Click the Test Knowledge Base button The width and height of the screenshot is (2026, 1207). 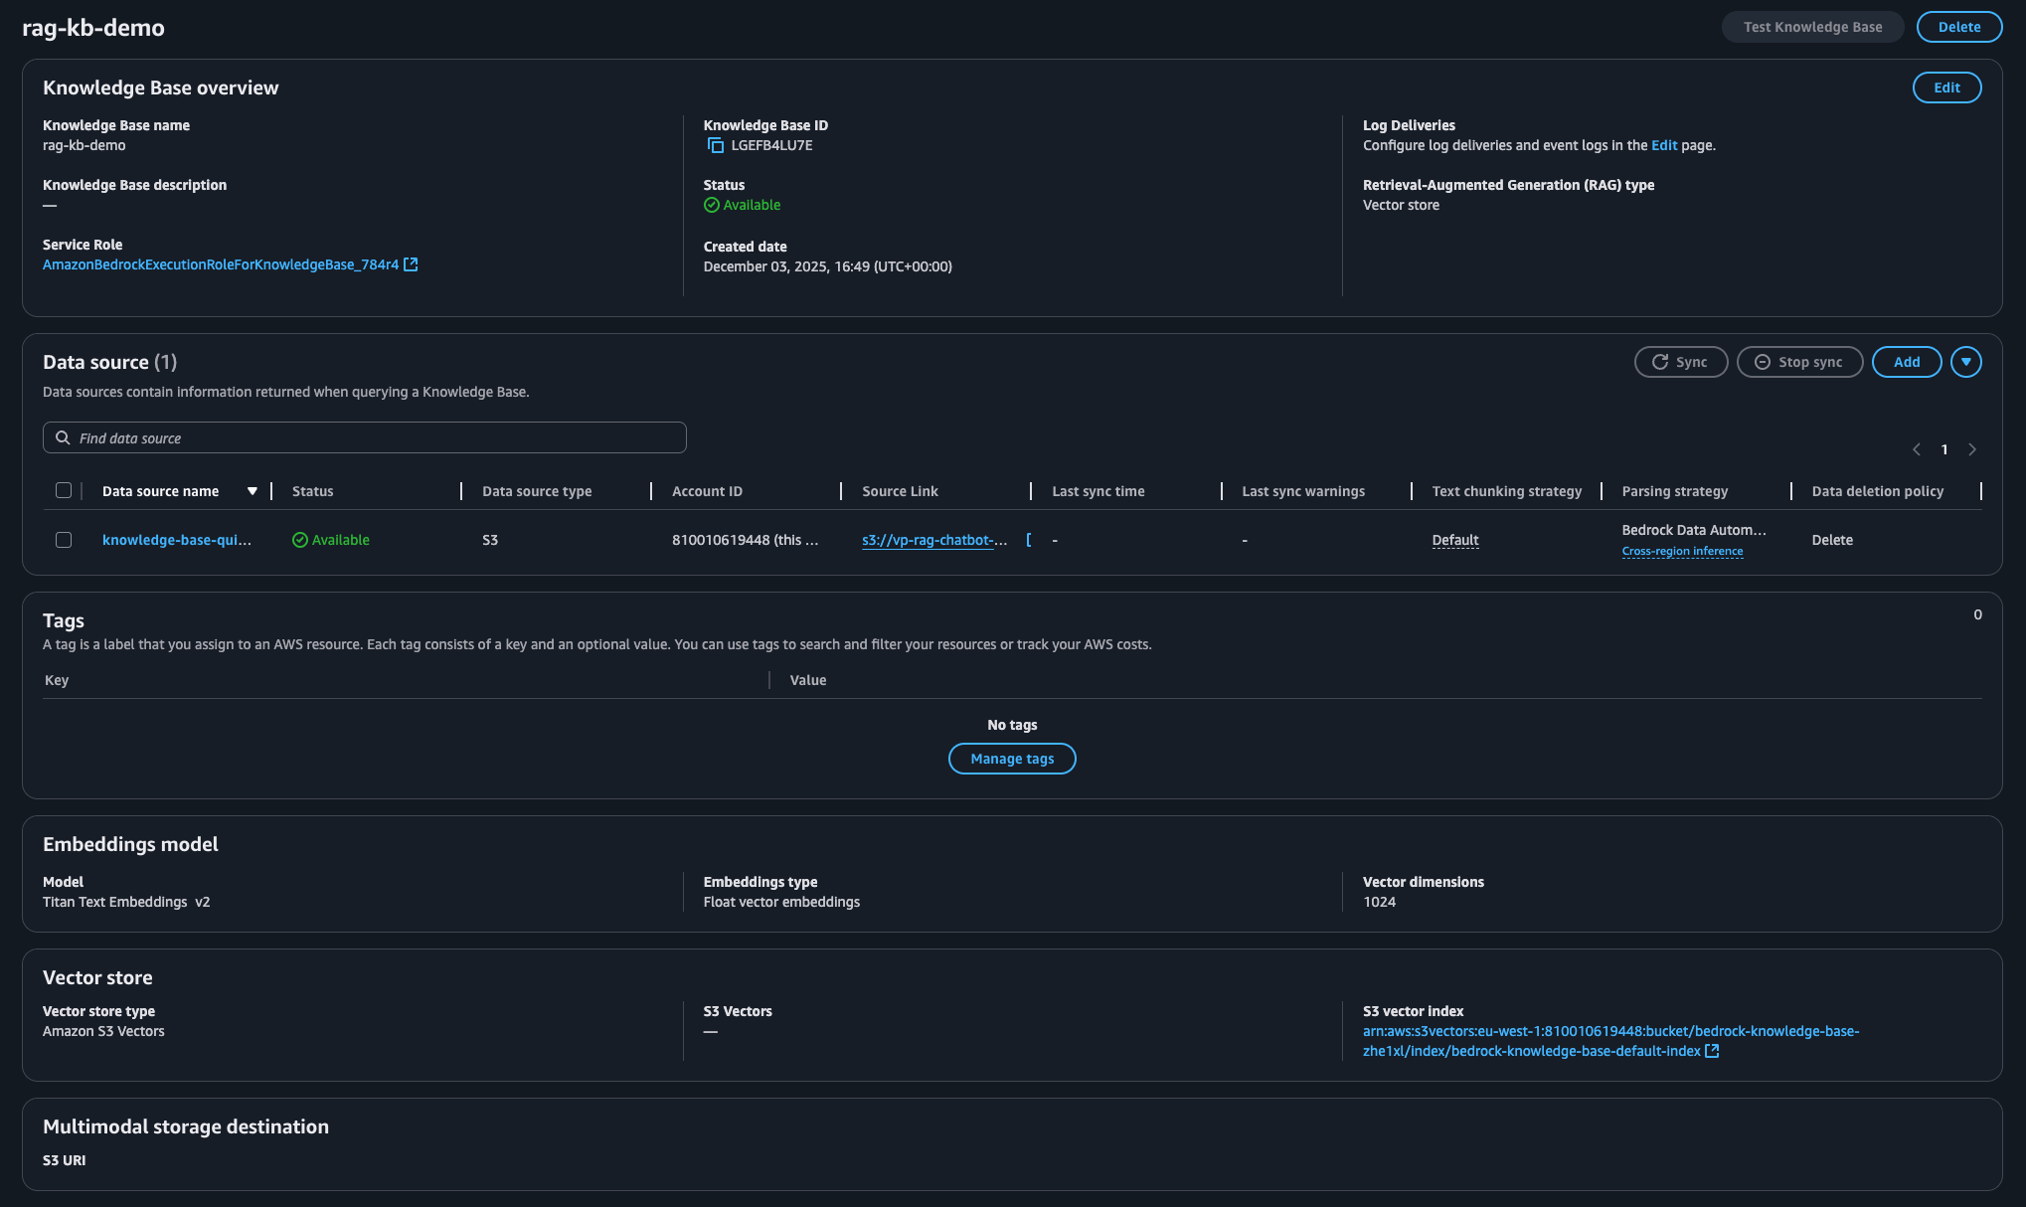(1812, 27)
